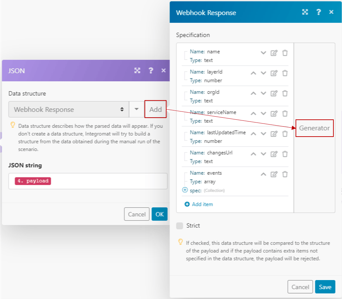
Task: Click the JSON string input field
Action: [88, 181]
